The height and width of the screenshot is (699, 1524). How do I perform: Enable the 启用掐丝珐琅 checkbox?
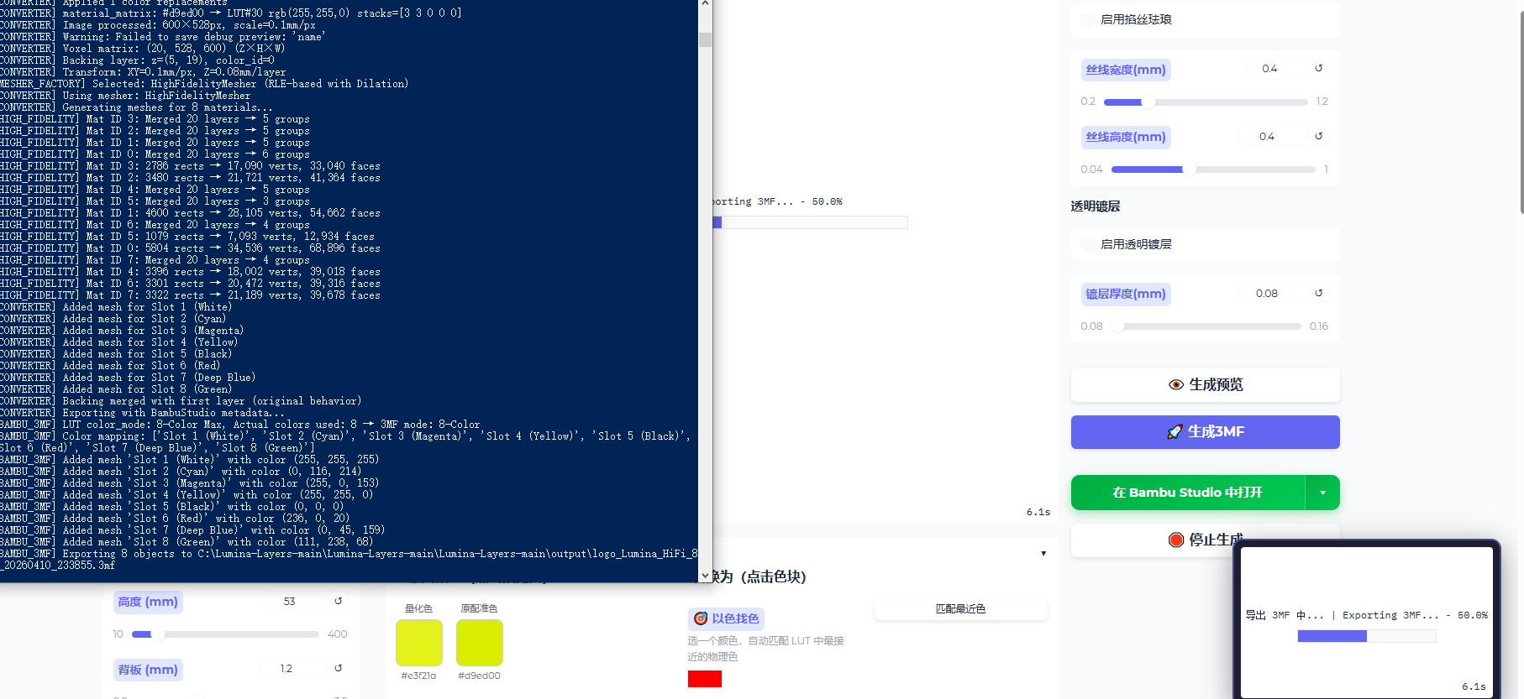[x=1088, y=19]
